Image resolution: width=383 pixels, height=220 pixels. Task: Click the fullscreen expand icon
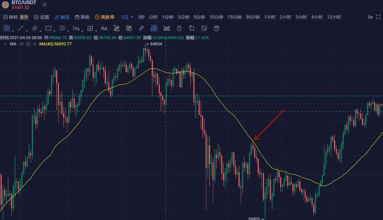[378, 17]
